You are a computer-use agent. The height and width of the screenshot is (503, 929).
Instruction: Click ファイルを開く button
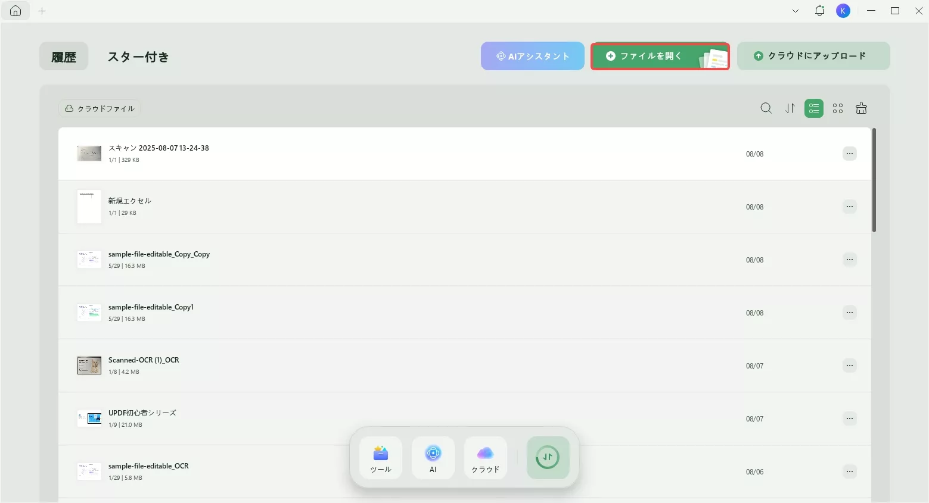[660, 56]
